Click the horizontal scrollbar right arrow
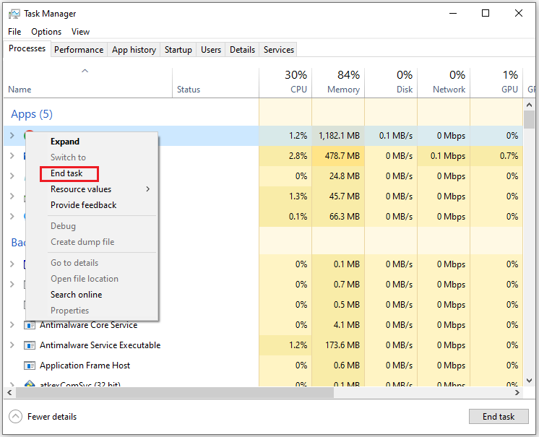 point(517,393)
